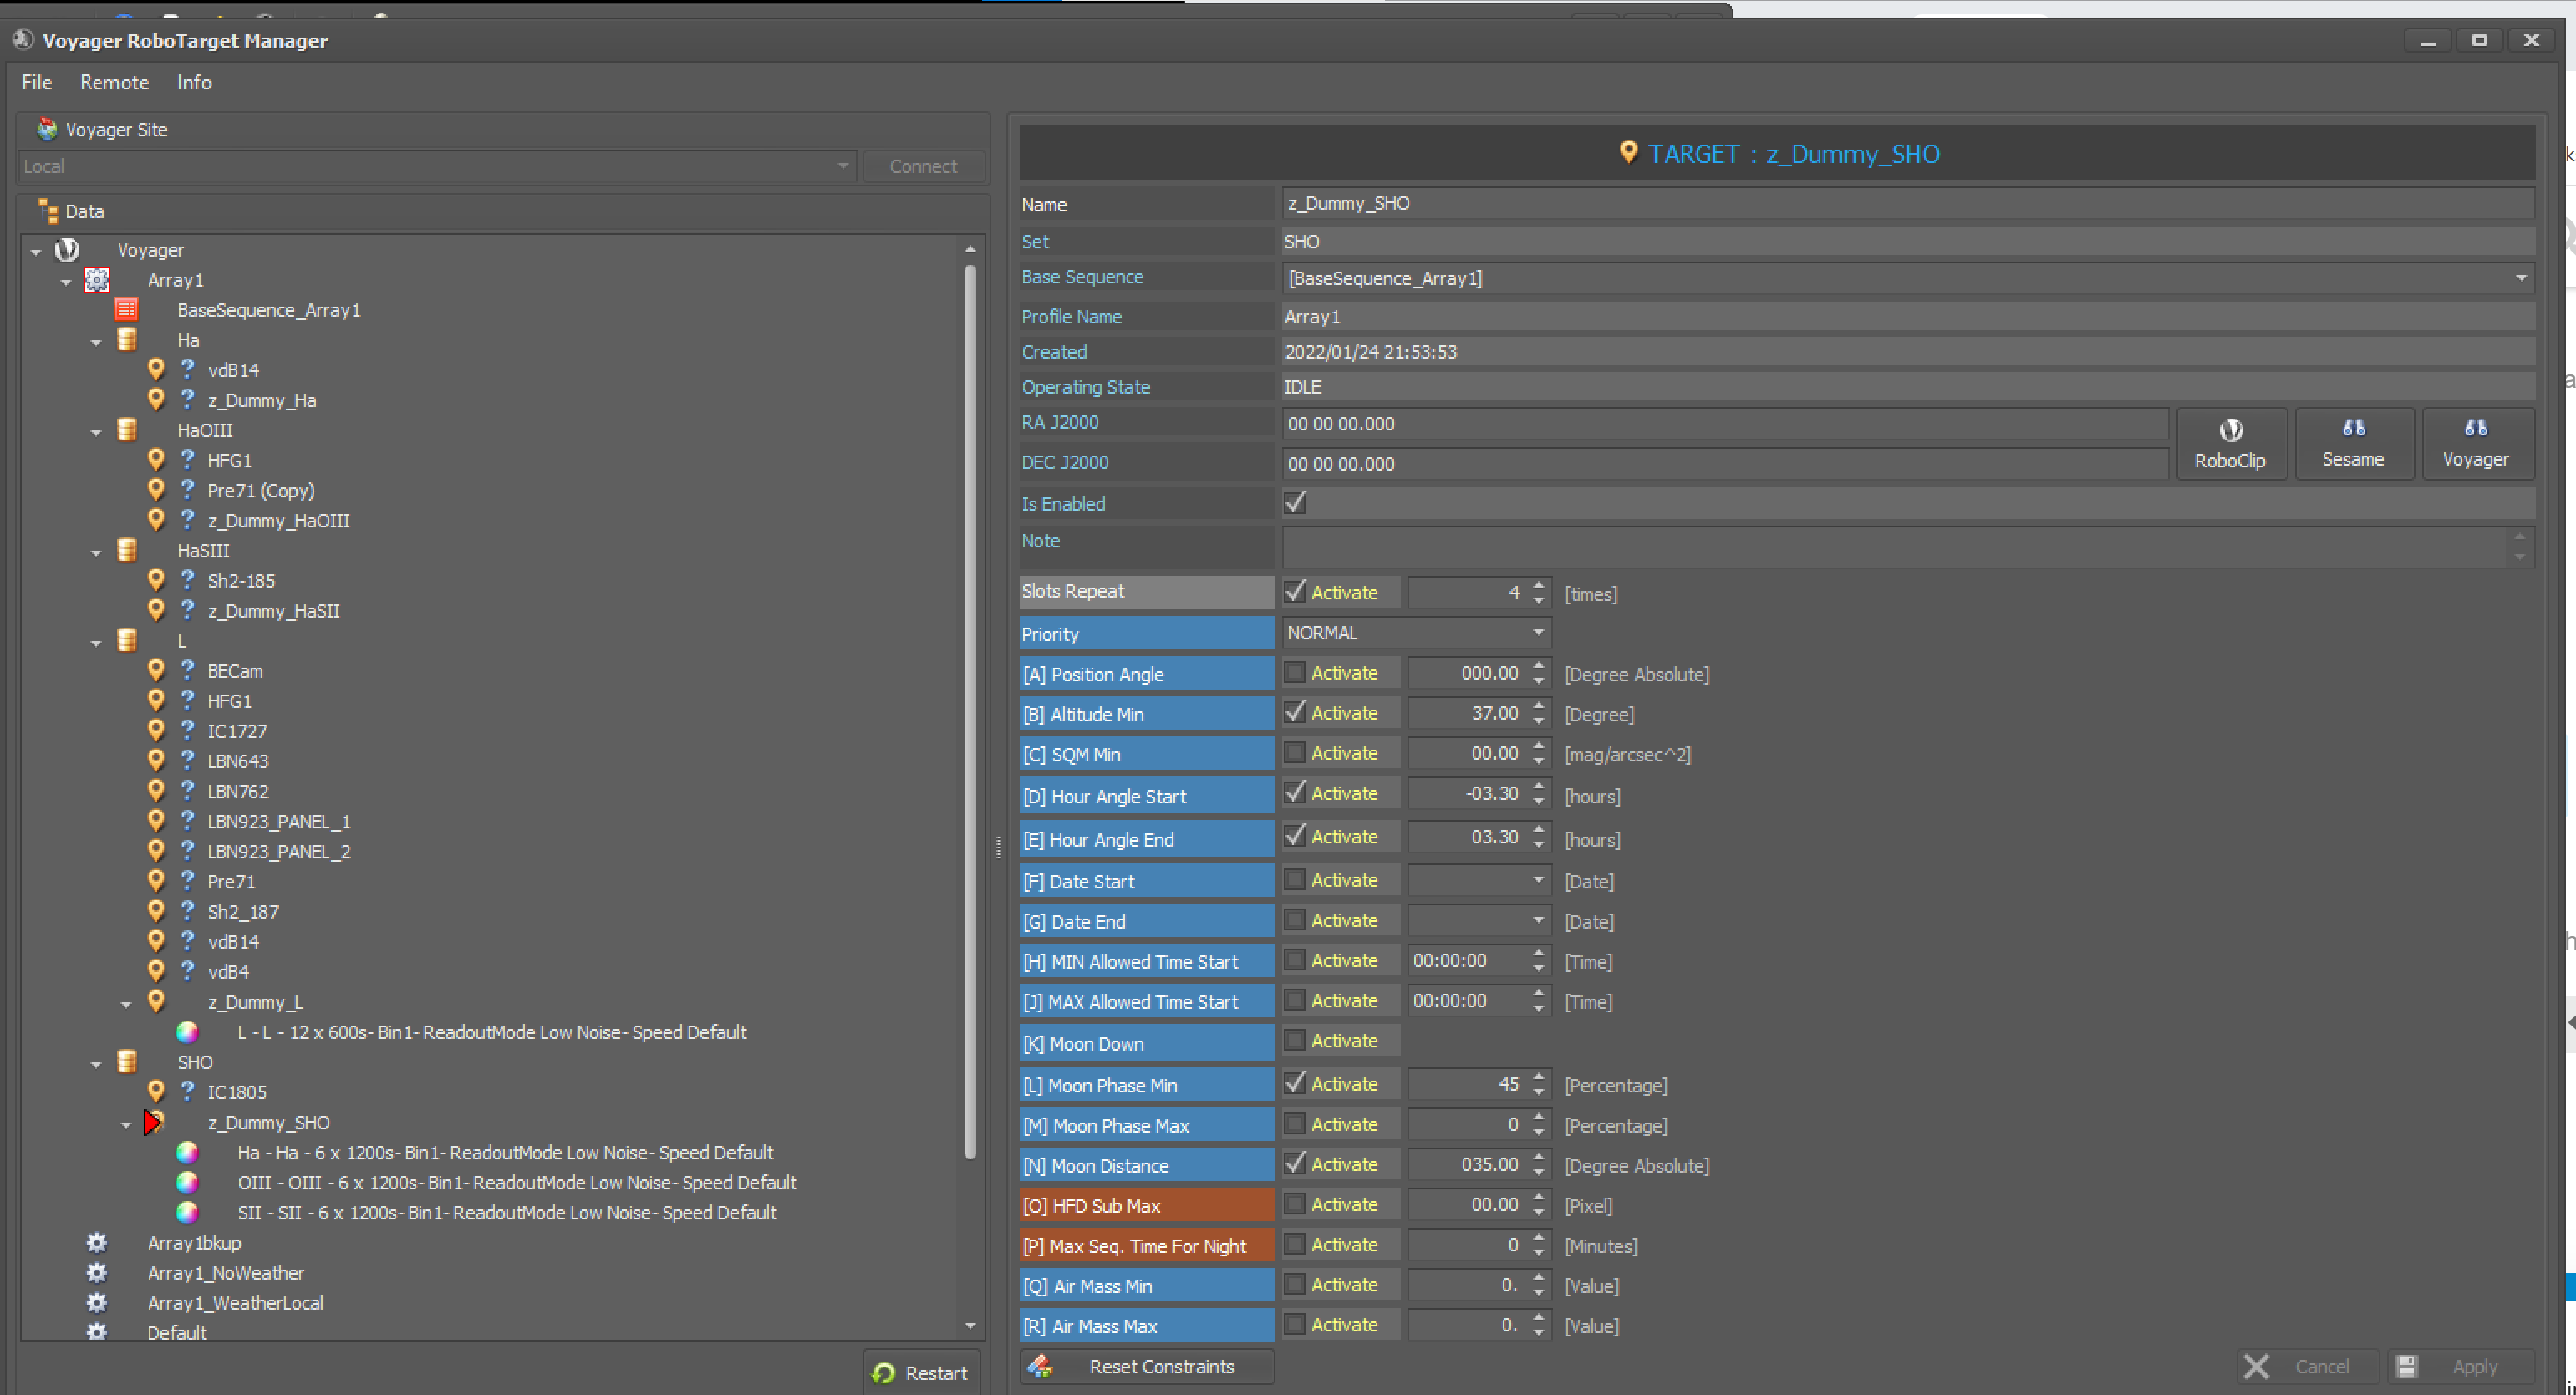The height and width of the screenshot is (1395, 2576).
Task: Click the target tree vertical scrollbar
Action: click(x=969, y=712)
